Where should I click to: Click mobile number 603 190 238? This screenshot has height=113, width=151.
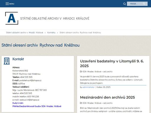tap(33, 97)
